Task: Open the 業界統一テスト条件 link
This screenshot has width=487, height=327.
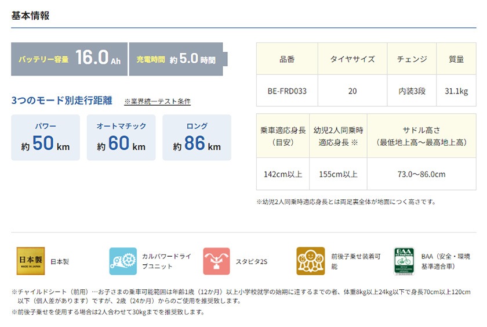Action: (157, 102)
